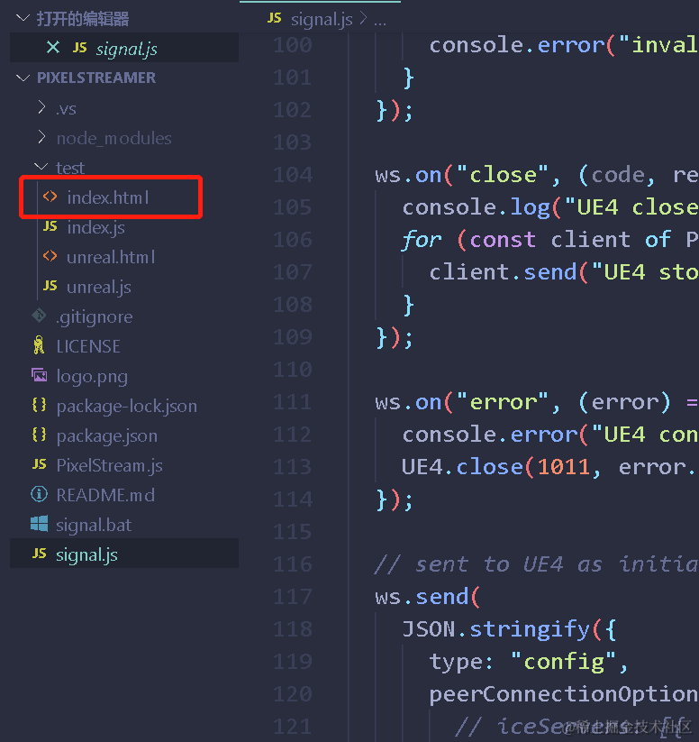Click JSON.stringify call on line 118
The height and width of the screenshot is (742, 699).
point(496,629)
